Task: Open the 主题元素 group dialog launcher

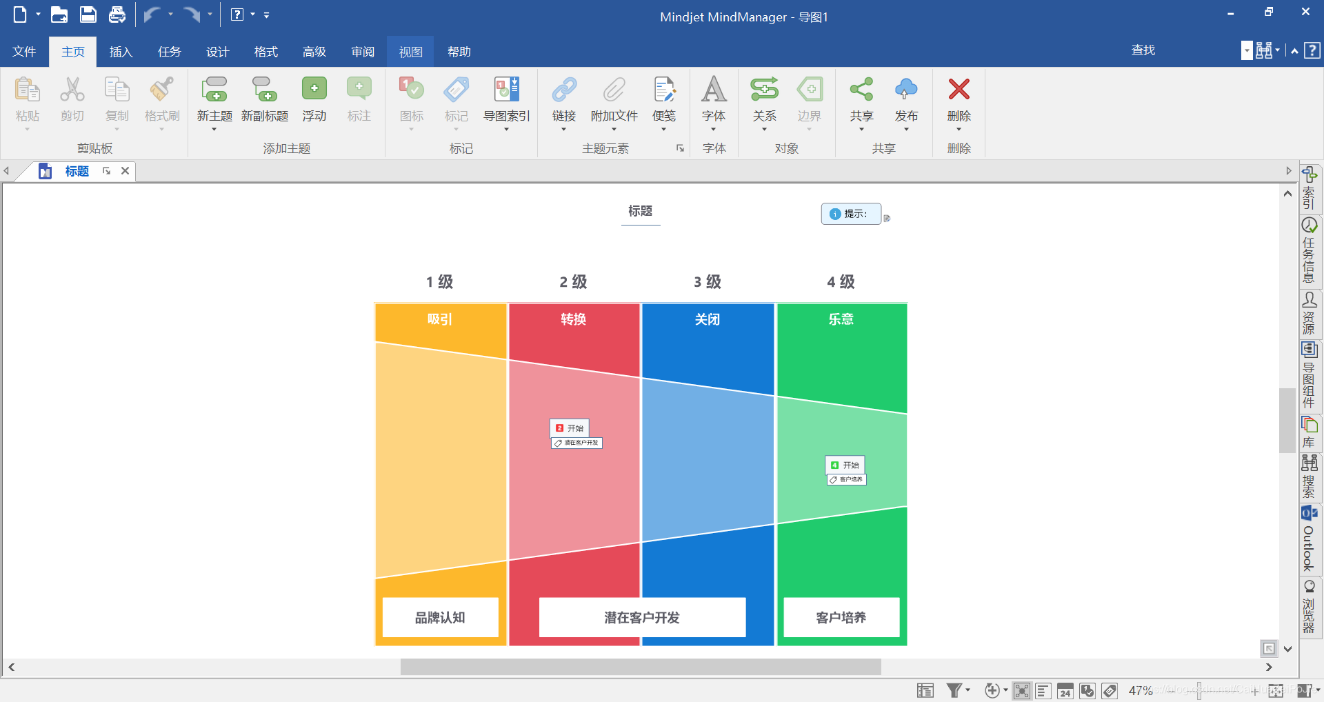Action: point(681,148)
